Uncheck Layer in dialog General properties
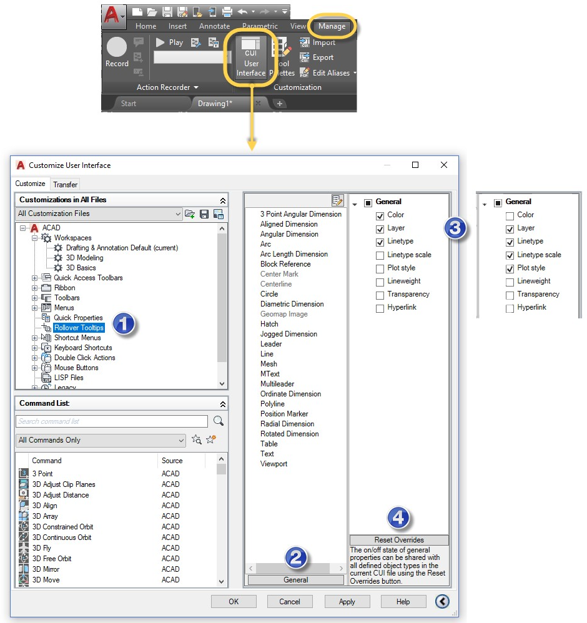 (x=380, y=229)
